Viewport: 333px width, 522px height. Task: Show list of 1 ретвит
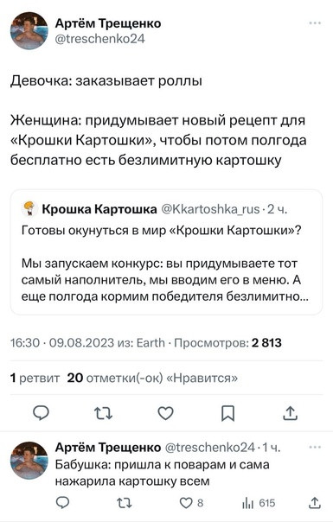pos(35,379)
